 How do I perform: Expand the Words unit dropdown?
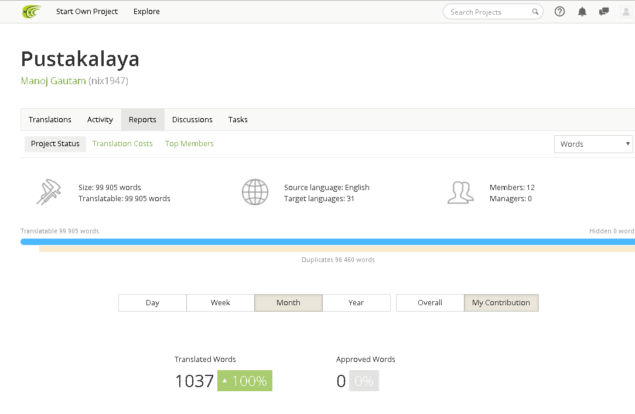(x=593, y=144)
